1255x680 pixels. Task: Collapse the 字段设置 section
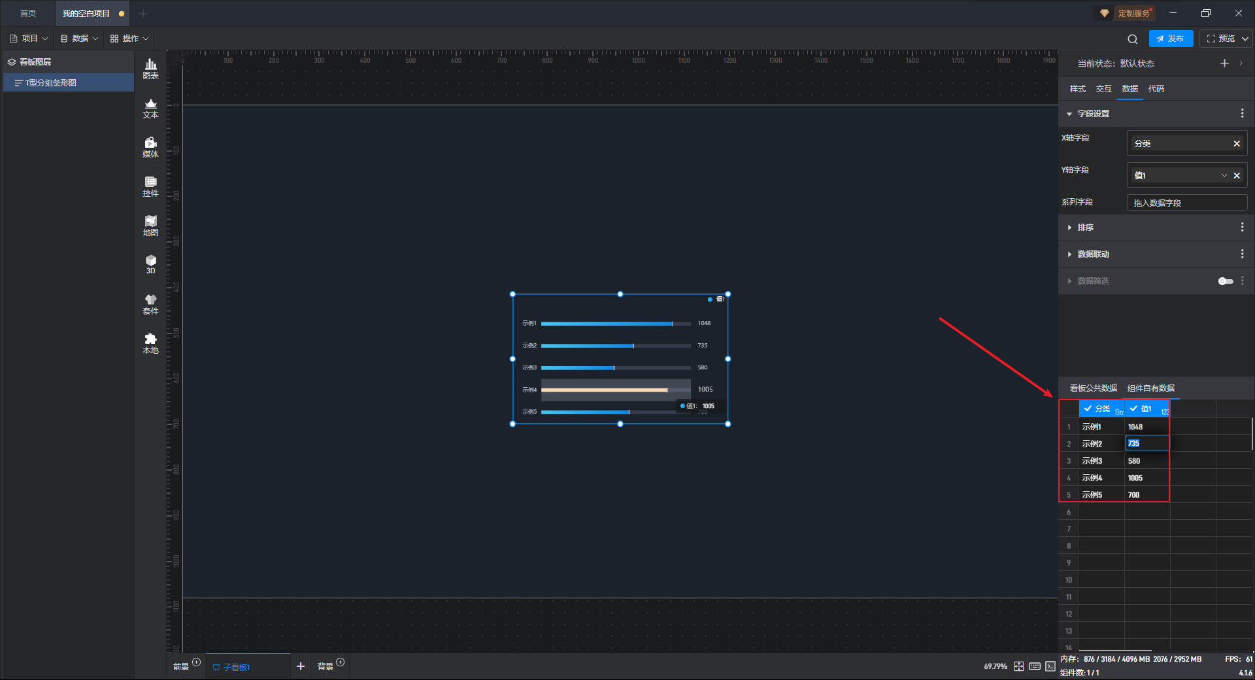[x=1069, y=114]
